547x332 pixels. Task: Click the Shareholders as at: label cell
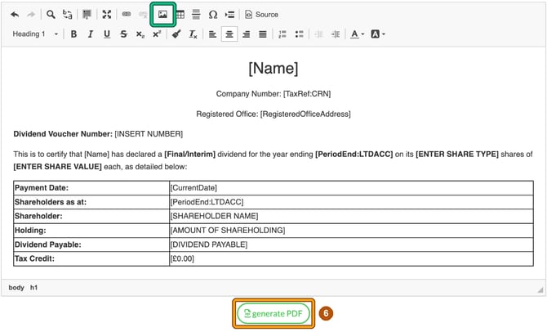[91, 202]
